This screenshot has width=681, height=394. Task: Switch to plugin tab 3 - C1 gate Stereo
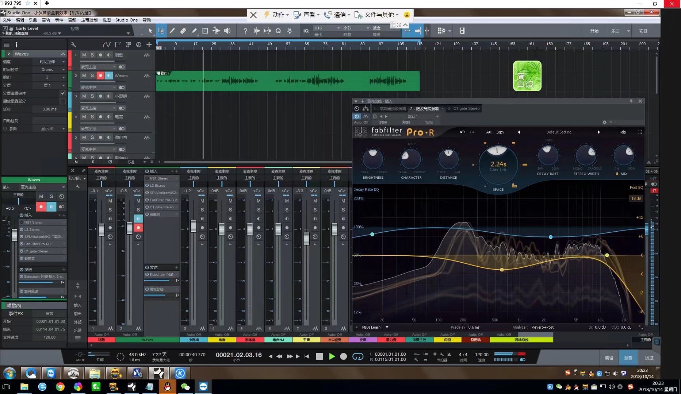click(463, 108)
